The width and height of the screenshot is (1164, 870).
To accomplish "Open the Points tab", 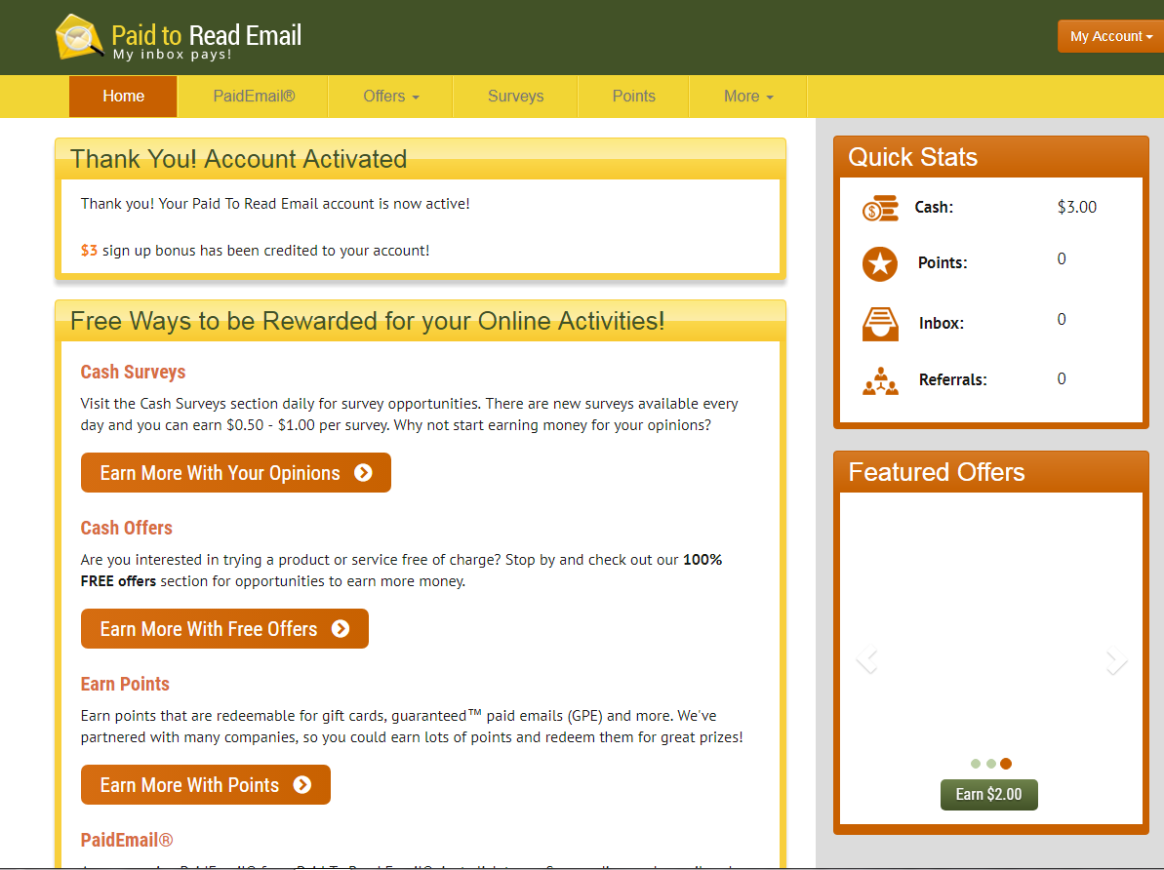I will pyautogui.click(x=633, y=97).
